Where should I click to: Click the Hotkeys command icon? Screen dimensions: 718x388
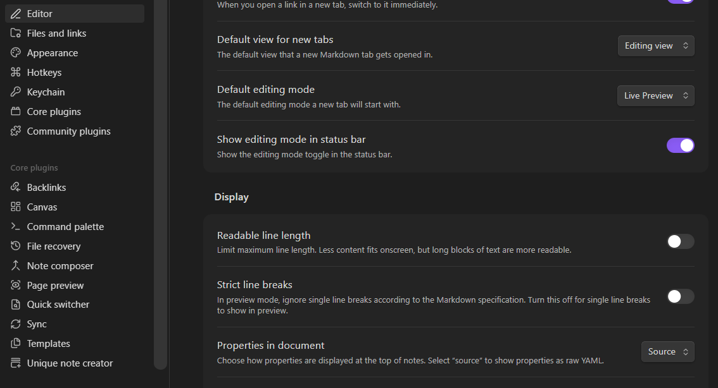(x=16, y=73)
